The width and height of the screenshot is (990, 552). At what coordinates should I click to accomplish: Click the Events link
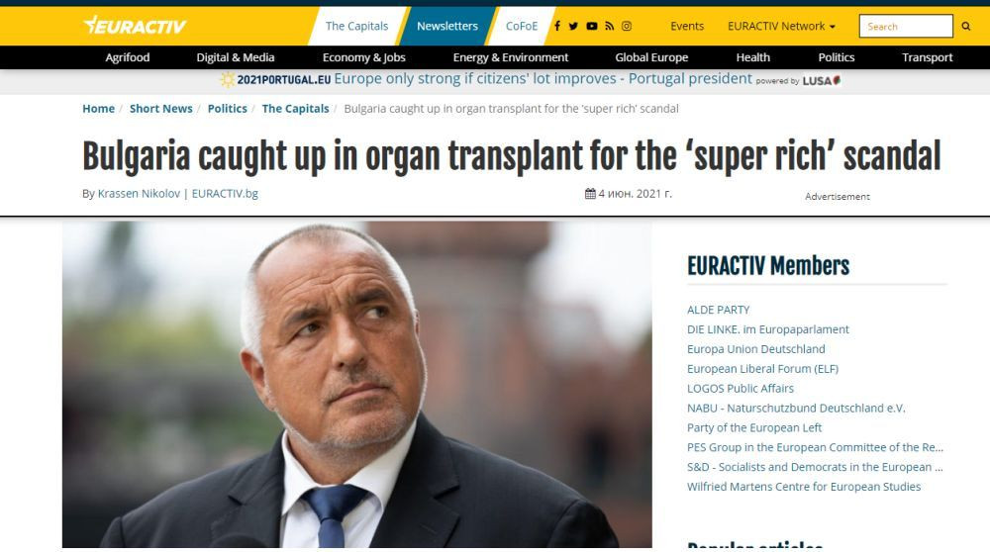click(x=687, y=26)
